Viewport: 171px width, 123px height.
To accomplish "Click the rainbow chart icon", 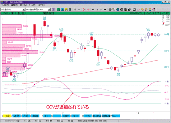I will (x=150, y=10).
